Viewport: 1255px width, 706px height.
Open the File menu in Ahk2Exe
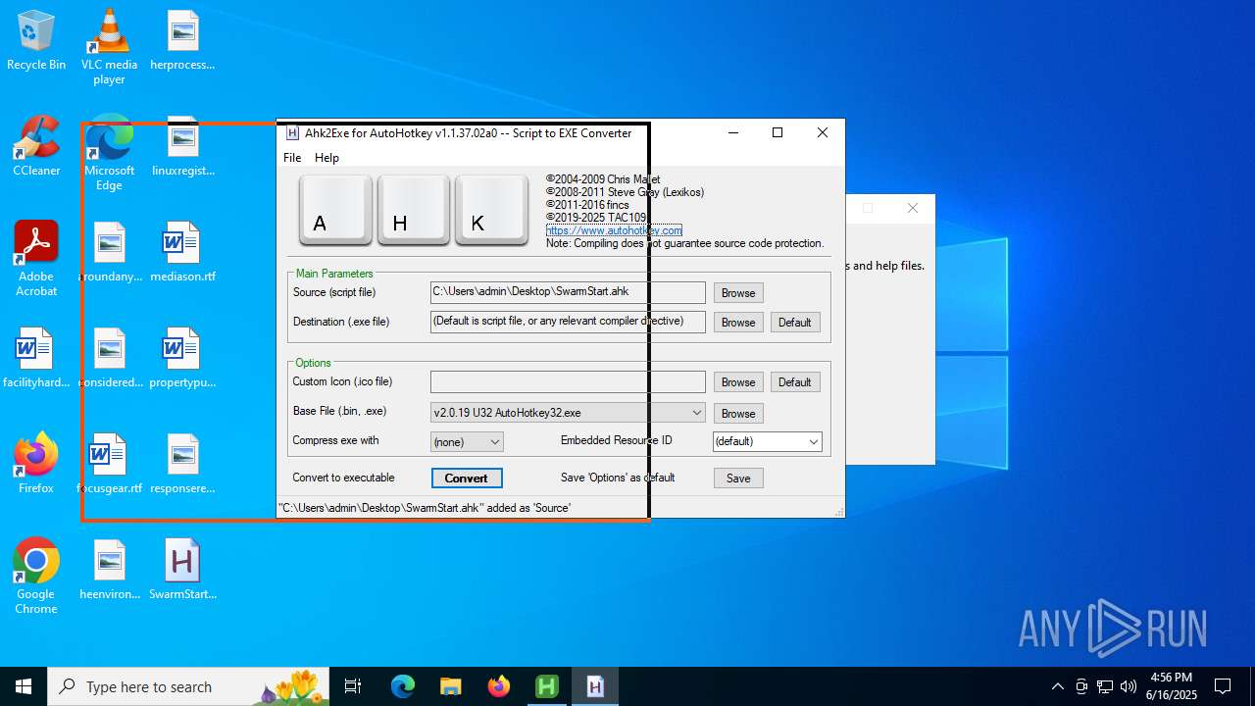click(292, 158)
